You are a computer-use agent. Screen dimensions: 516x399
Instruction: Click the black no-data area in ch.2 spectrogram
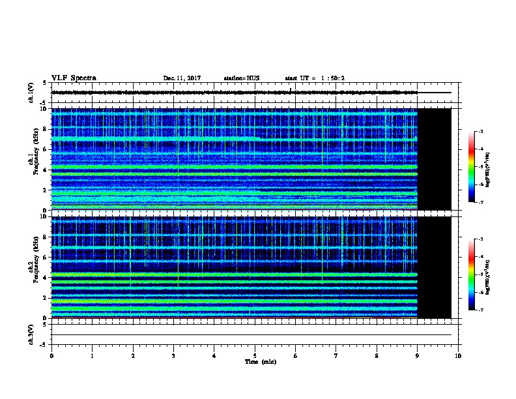tap(435, 267)
